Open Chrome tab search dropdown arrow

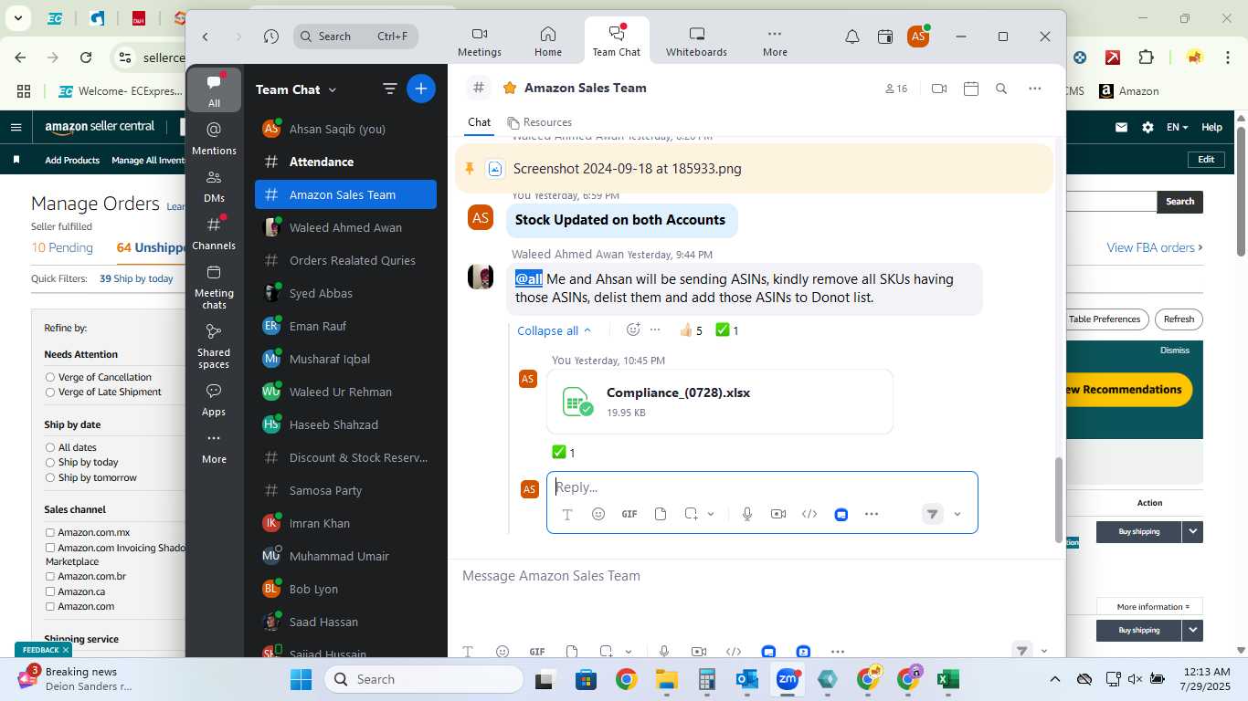[x=17, y=17]
